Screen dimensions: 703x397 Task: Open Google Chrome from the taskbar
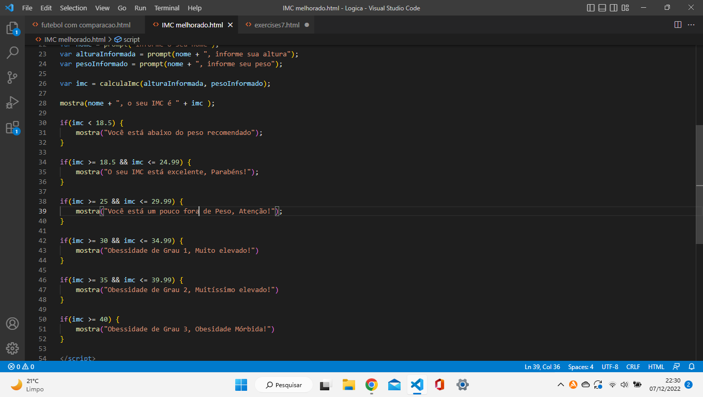pos(371,385)
